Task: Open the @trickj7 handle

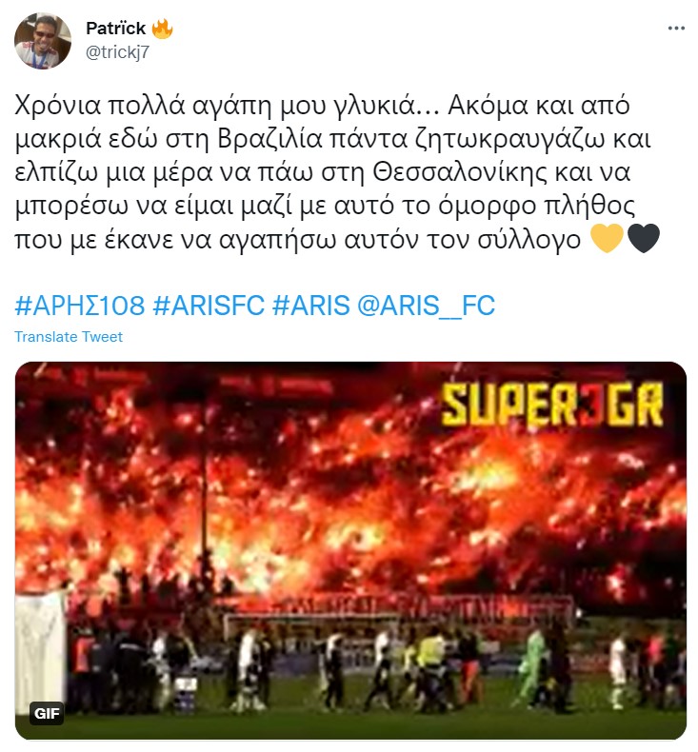Action: point(117,51)
